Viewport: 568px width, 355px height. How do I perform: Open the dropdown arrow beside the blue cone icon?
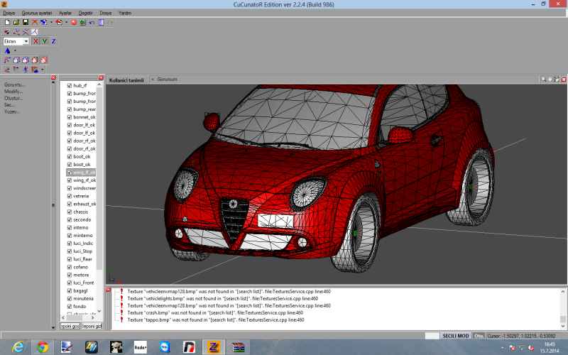(x=13, y=51)
